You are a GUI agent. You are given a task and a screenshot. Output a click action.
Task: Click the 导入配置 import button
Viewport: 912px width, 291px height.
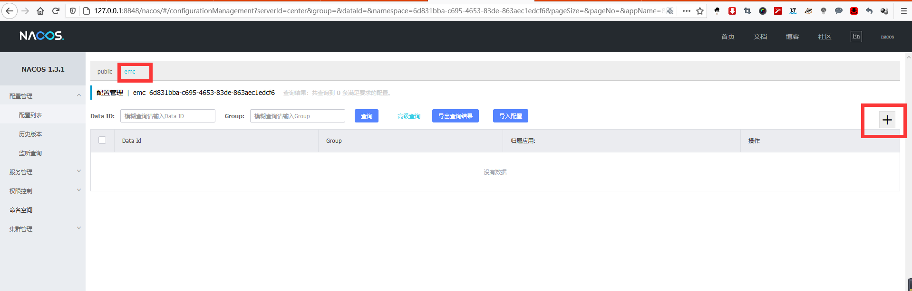510,116
